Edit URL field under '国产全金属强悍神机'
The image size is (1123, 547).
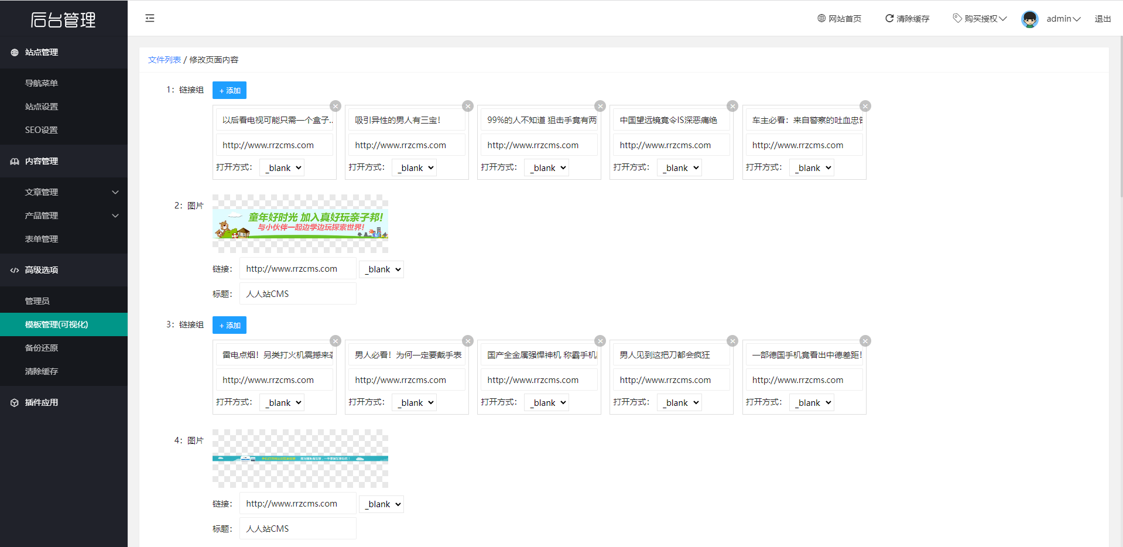pos(539,380)
